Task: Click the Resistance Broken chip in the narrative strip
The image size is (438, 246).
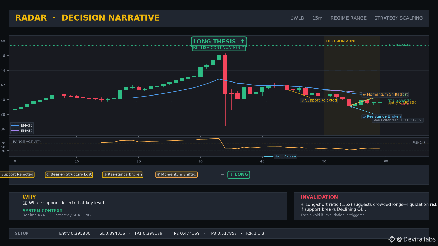Action: pos(123,174)
